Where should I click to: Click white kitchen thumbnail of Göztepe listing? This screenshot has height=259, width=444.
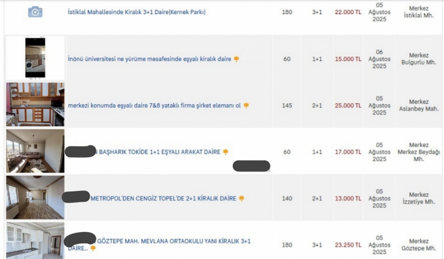(35, 241)
